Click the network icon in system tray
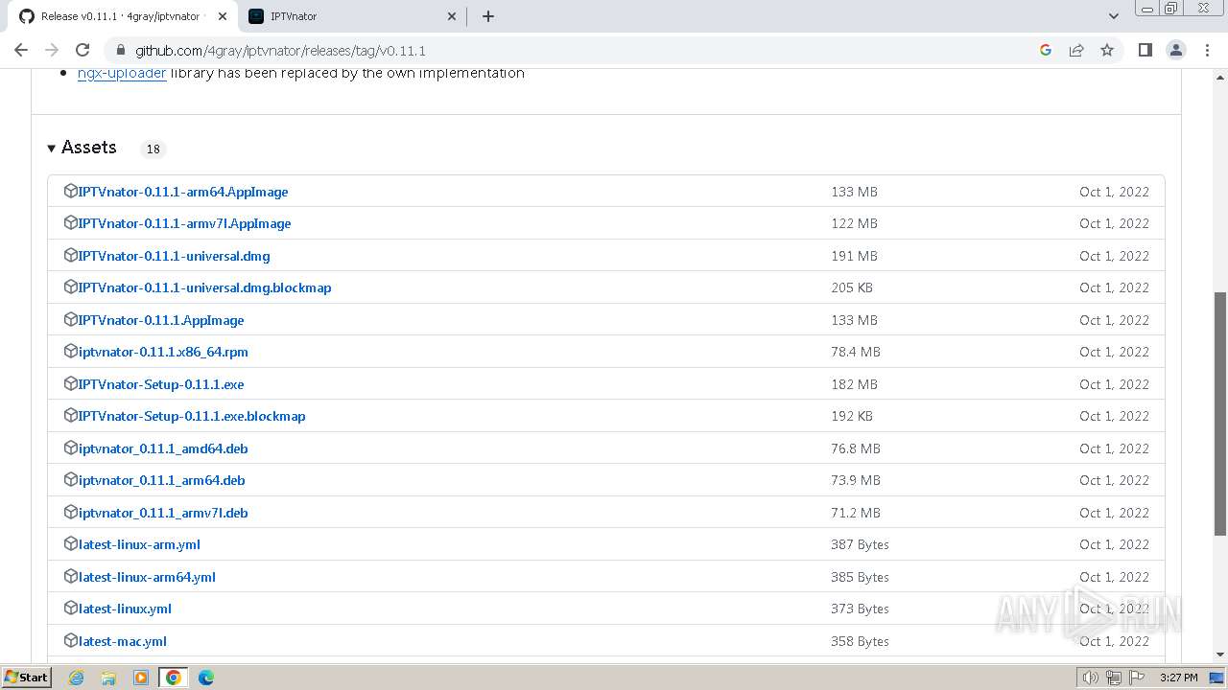Image resolution: width=1228 pixels, height=690 pixels. pyautogui.click(x=1113, y=678)
